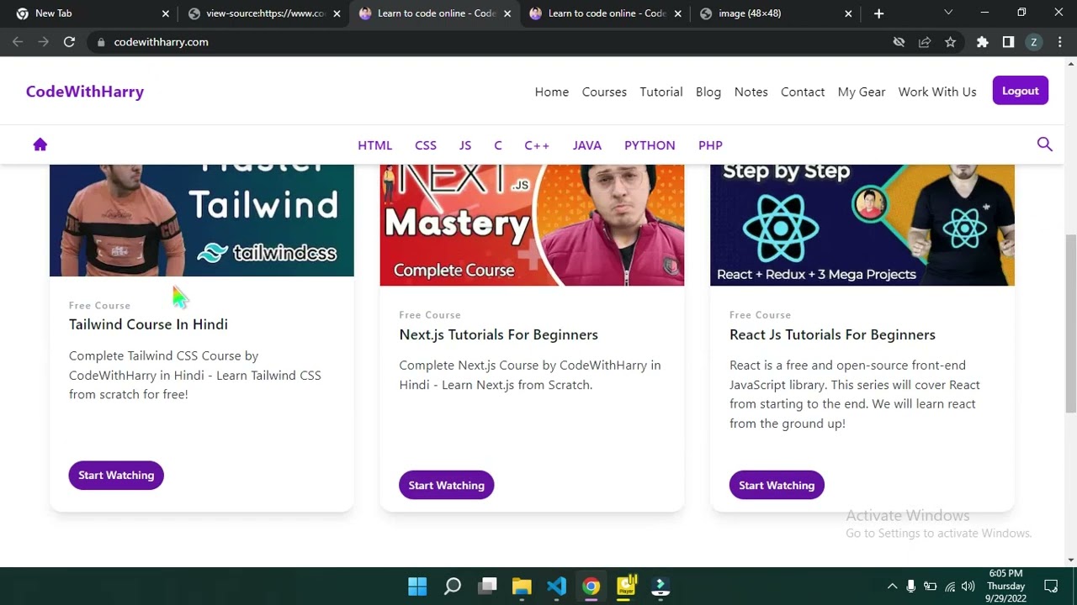Image resolution: width=1077 pixels, height=605 pixels.
Task: Switch to the view-source tab
Action: point(264,13)
